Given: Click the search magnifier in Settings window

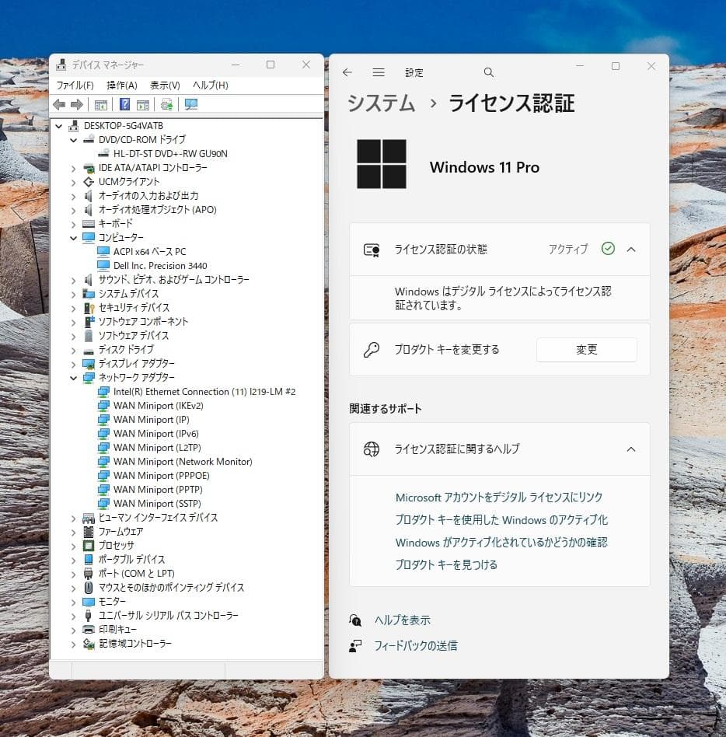Looking at the screenshot, I should click(x=489, y=72).
